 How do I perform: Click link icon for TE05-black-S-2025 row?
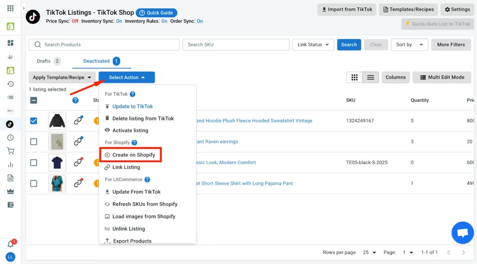click(78, 162)
